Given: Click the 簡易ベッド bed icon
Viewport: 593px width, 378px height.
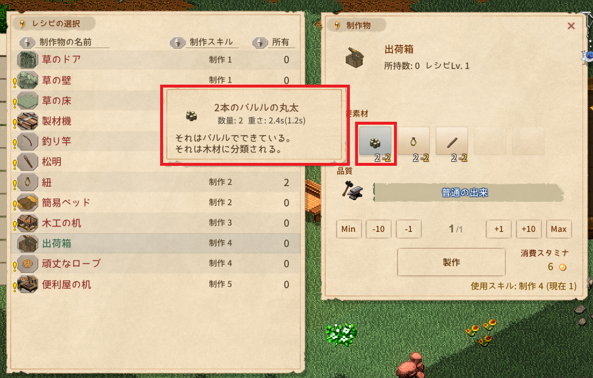Looking at the screenshot, I should coord(28,202).
